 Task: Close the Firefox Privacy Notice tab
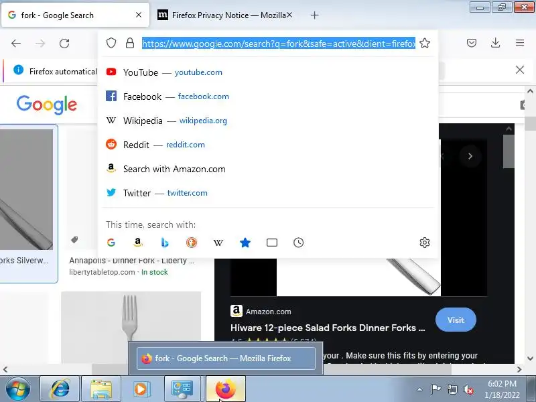[289, 15]
